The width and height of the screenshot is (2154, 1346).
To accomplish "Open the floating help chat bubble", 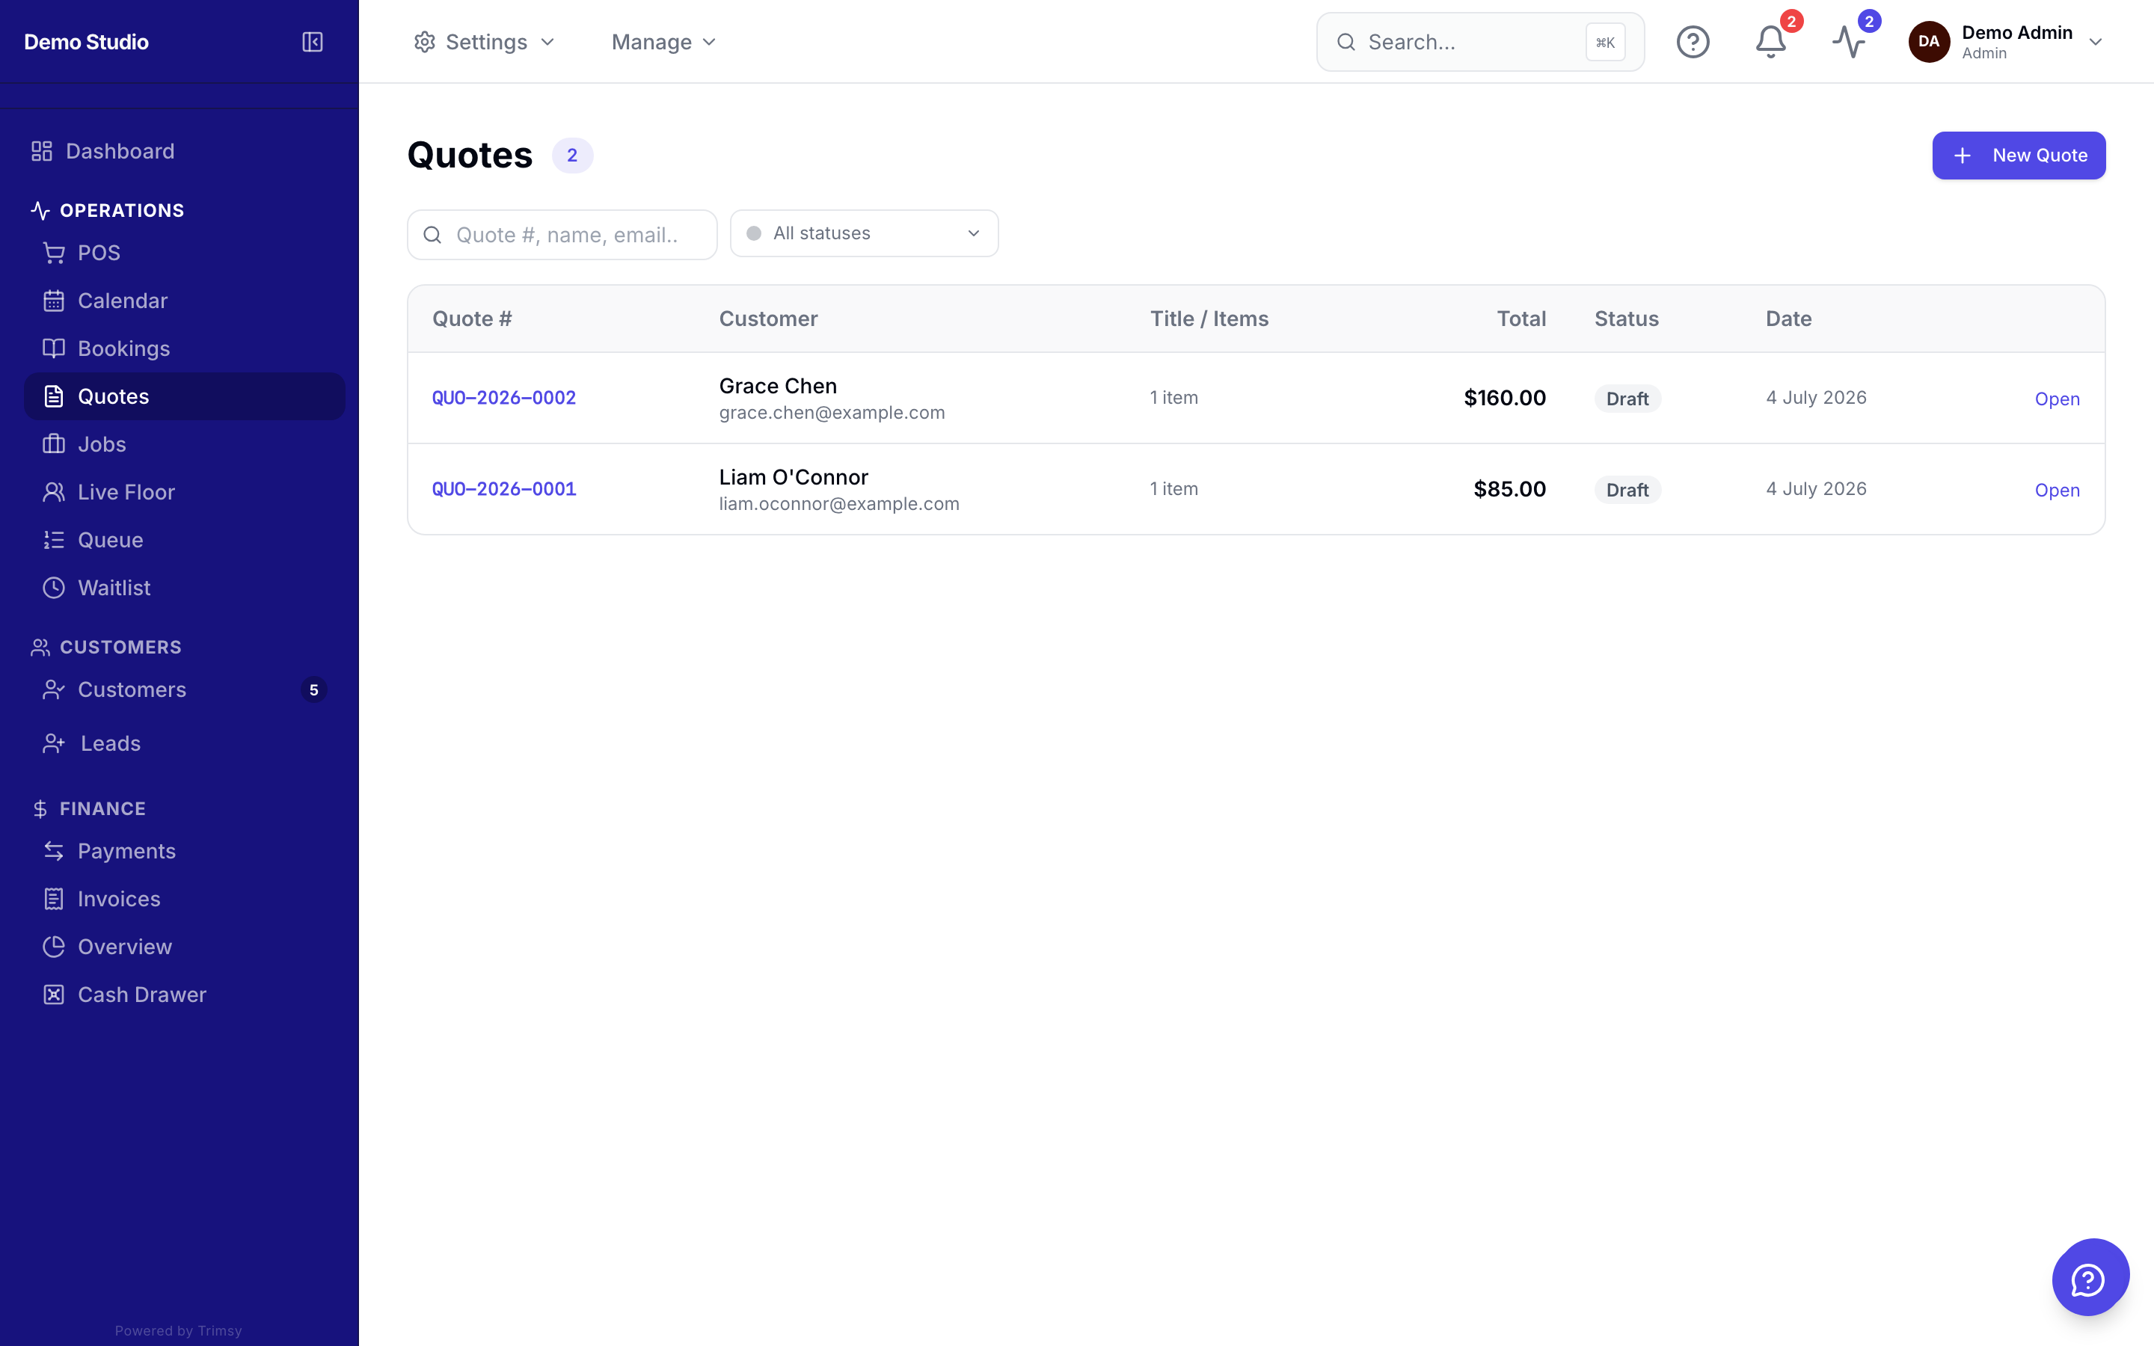I will click(x=2090, y=1277).
